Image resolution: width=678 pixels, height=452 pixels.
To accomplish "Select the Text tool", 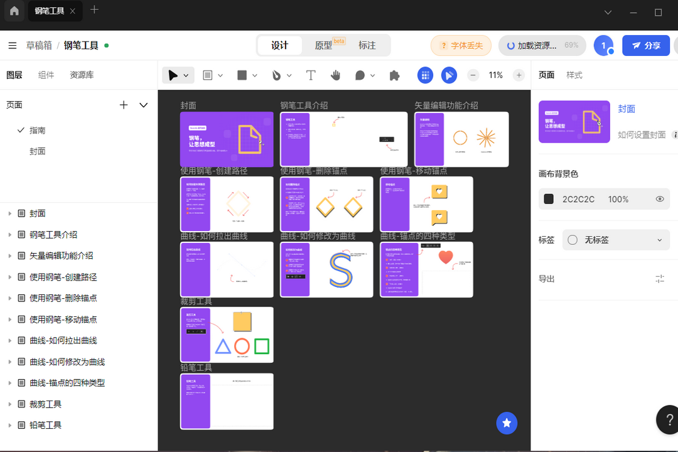I will coord(311,75).
